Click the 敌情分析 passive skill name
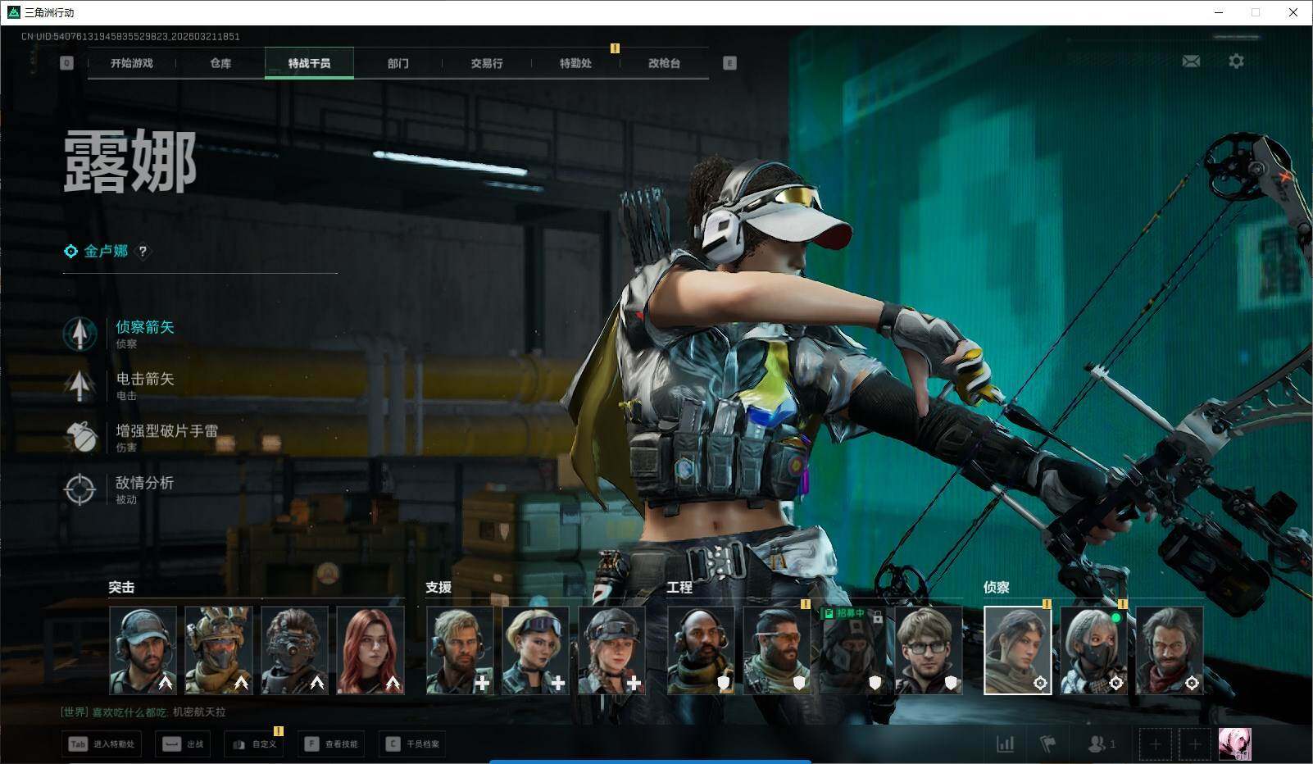Viewport: 1313px width, 764px height. coord(145,483)
